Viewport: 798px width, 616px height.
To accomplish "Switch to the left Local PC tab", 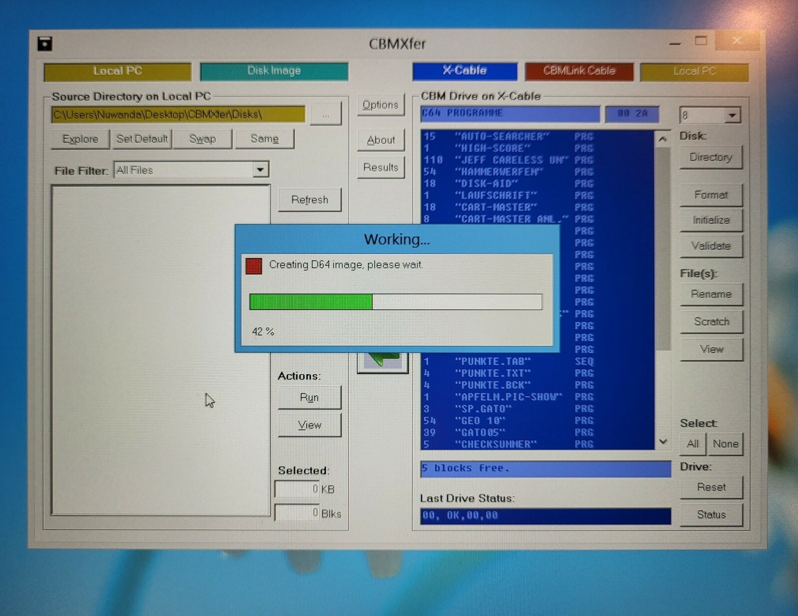I will (x=118, y=71).
